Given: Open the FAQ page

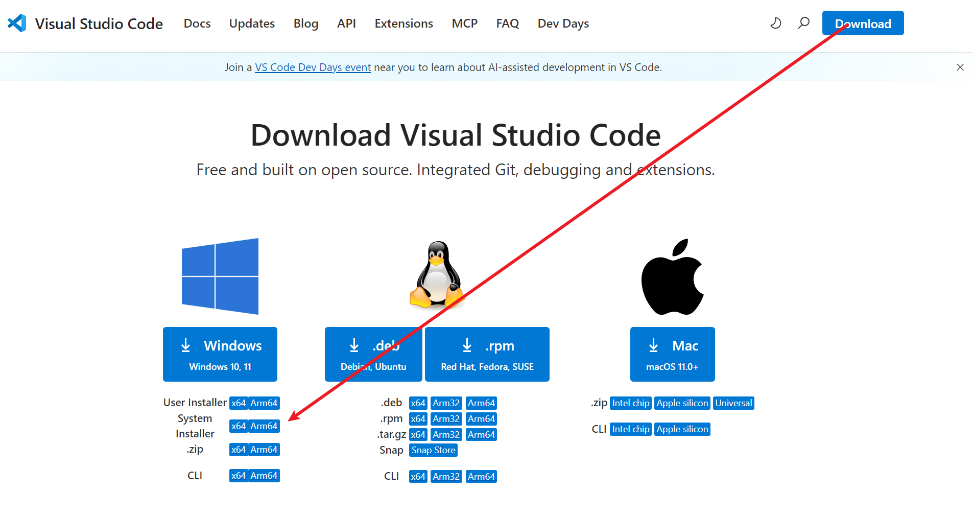Looking at the screenshot, I should [x=508, y=24].
